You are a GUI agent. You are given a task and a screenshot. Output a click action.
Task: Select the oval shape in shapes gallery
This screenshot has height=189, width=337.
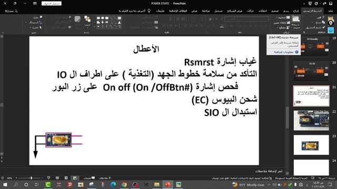[x=103, y=18]
